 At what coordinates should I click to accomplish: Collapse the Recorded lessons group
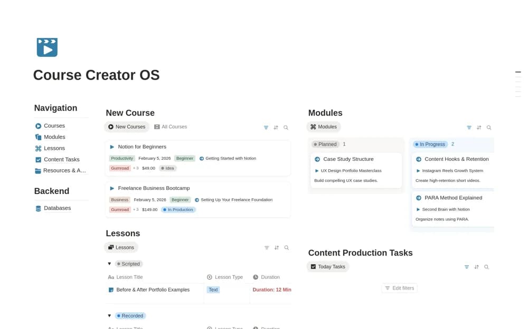coord(109,316)
